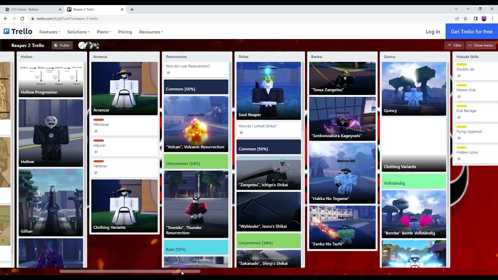Image resolution: width=498 pixels, height=280 pixels.
Task: Click red label on Menoscar card
Action: point(98,119)
